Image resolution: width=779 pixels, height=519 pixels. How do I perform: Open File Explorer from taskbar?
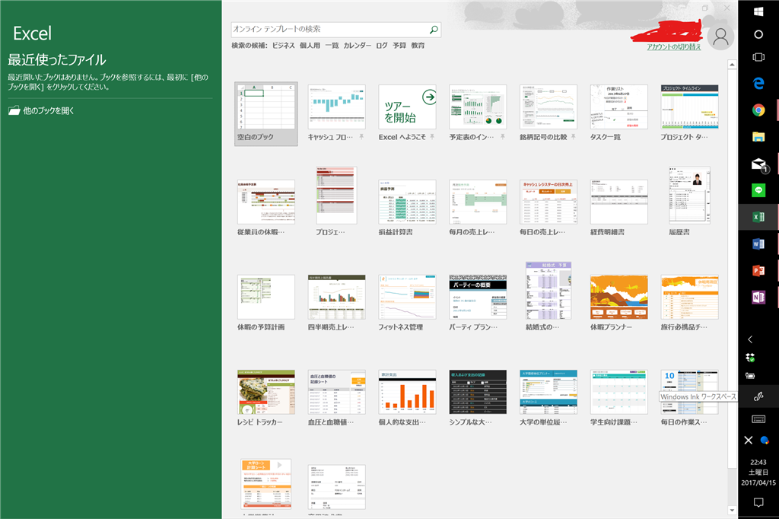(x=758, y=137)
